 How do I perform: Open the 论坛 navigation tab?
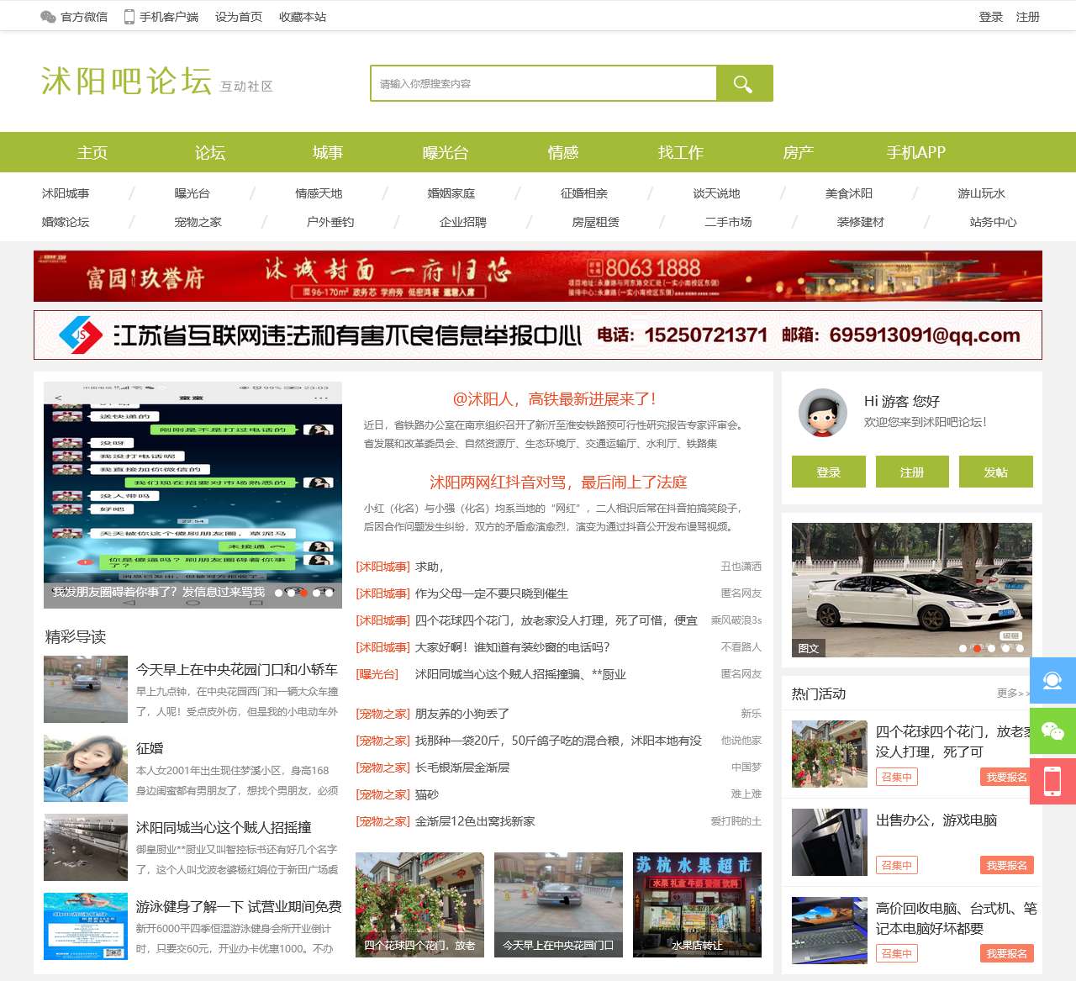pyautogui.click(x=210, y=152)
